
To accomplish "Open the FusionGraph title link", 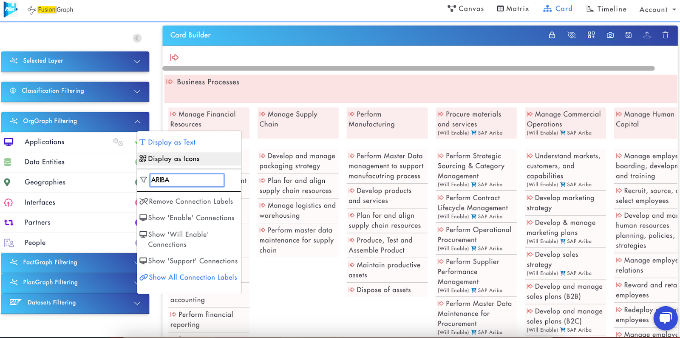I will pyautogui.click(x=51, y=9).
